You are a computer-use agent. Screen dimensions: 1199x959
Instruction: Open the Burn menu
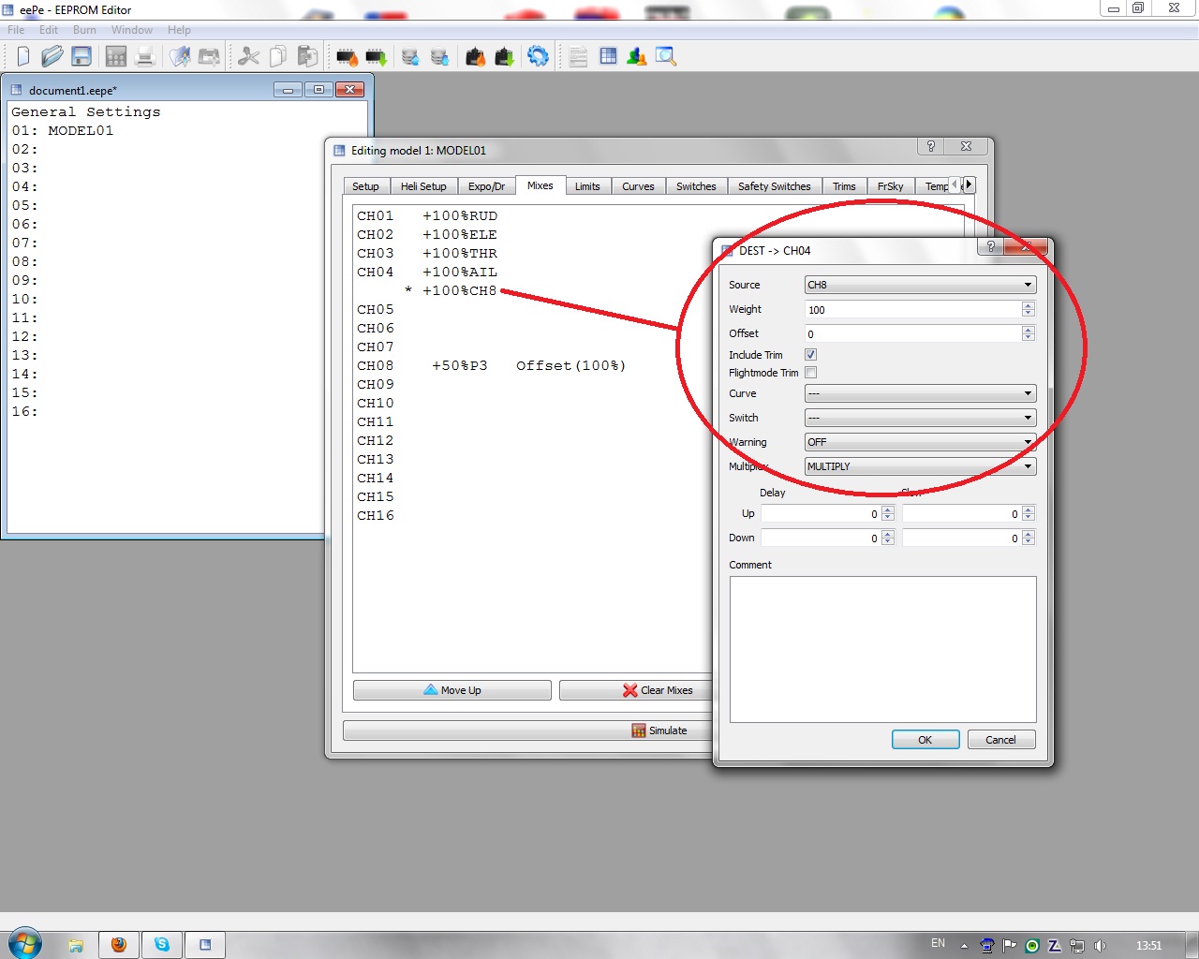coord(84,30)
